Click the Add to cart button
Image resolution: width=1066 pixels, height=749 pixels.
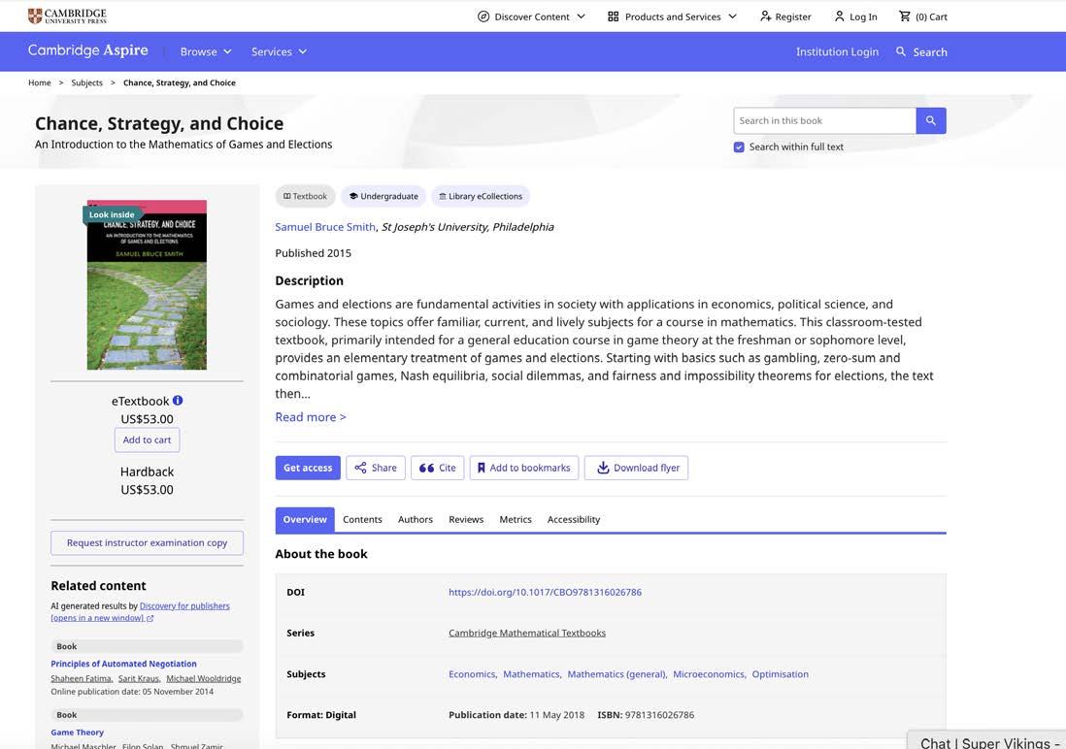click(147, 440)
